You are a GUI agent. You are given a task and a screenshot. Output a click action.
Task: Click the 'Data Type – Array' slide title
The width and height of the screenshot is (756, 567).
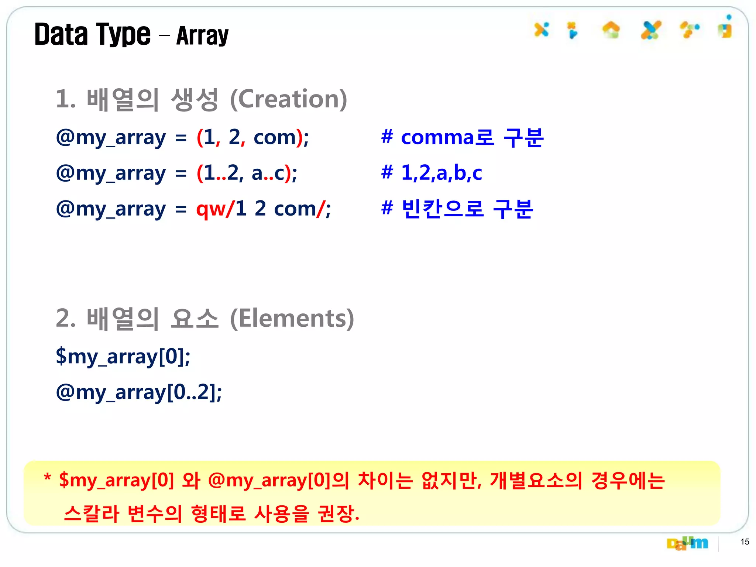tap(131, 35)
